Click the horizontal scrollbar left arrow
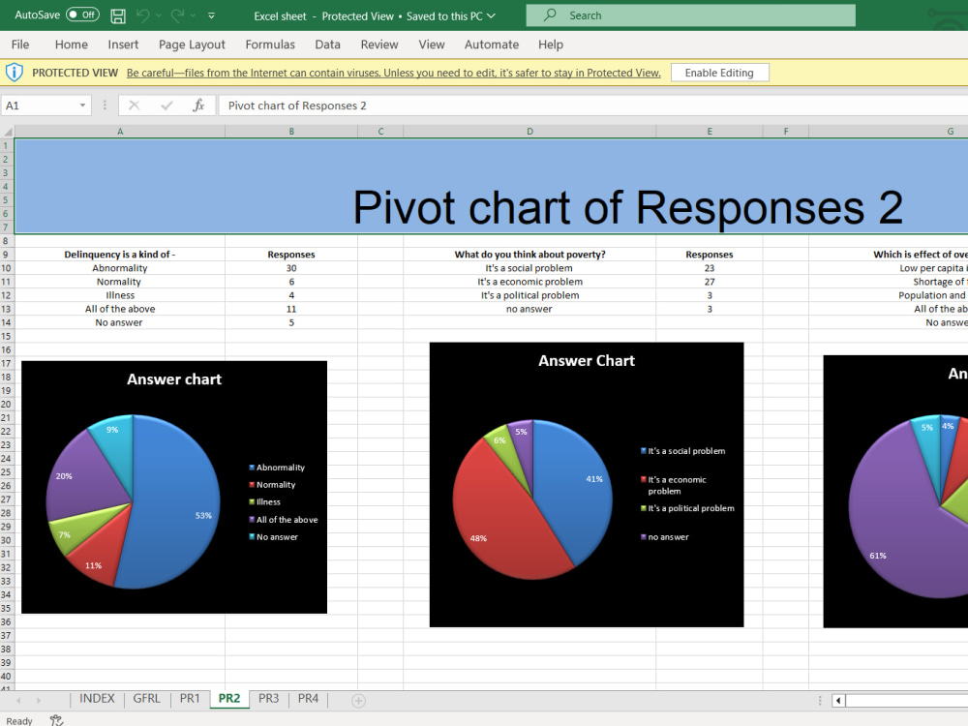 point(838,701)
